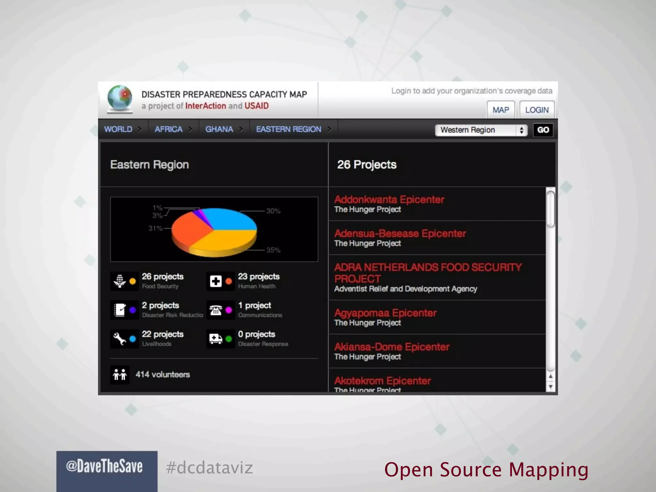Click the project list scrollbar thumb
Image resolution: width=656 pixels, height=492 pixels.
click(550, 209)
